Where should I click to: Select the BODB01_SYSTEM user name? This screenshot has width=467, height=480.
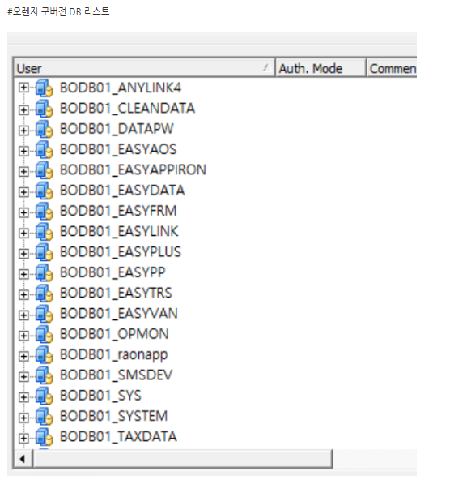click(113, 416)
